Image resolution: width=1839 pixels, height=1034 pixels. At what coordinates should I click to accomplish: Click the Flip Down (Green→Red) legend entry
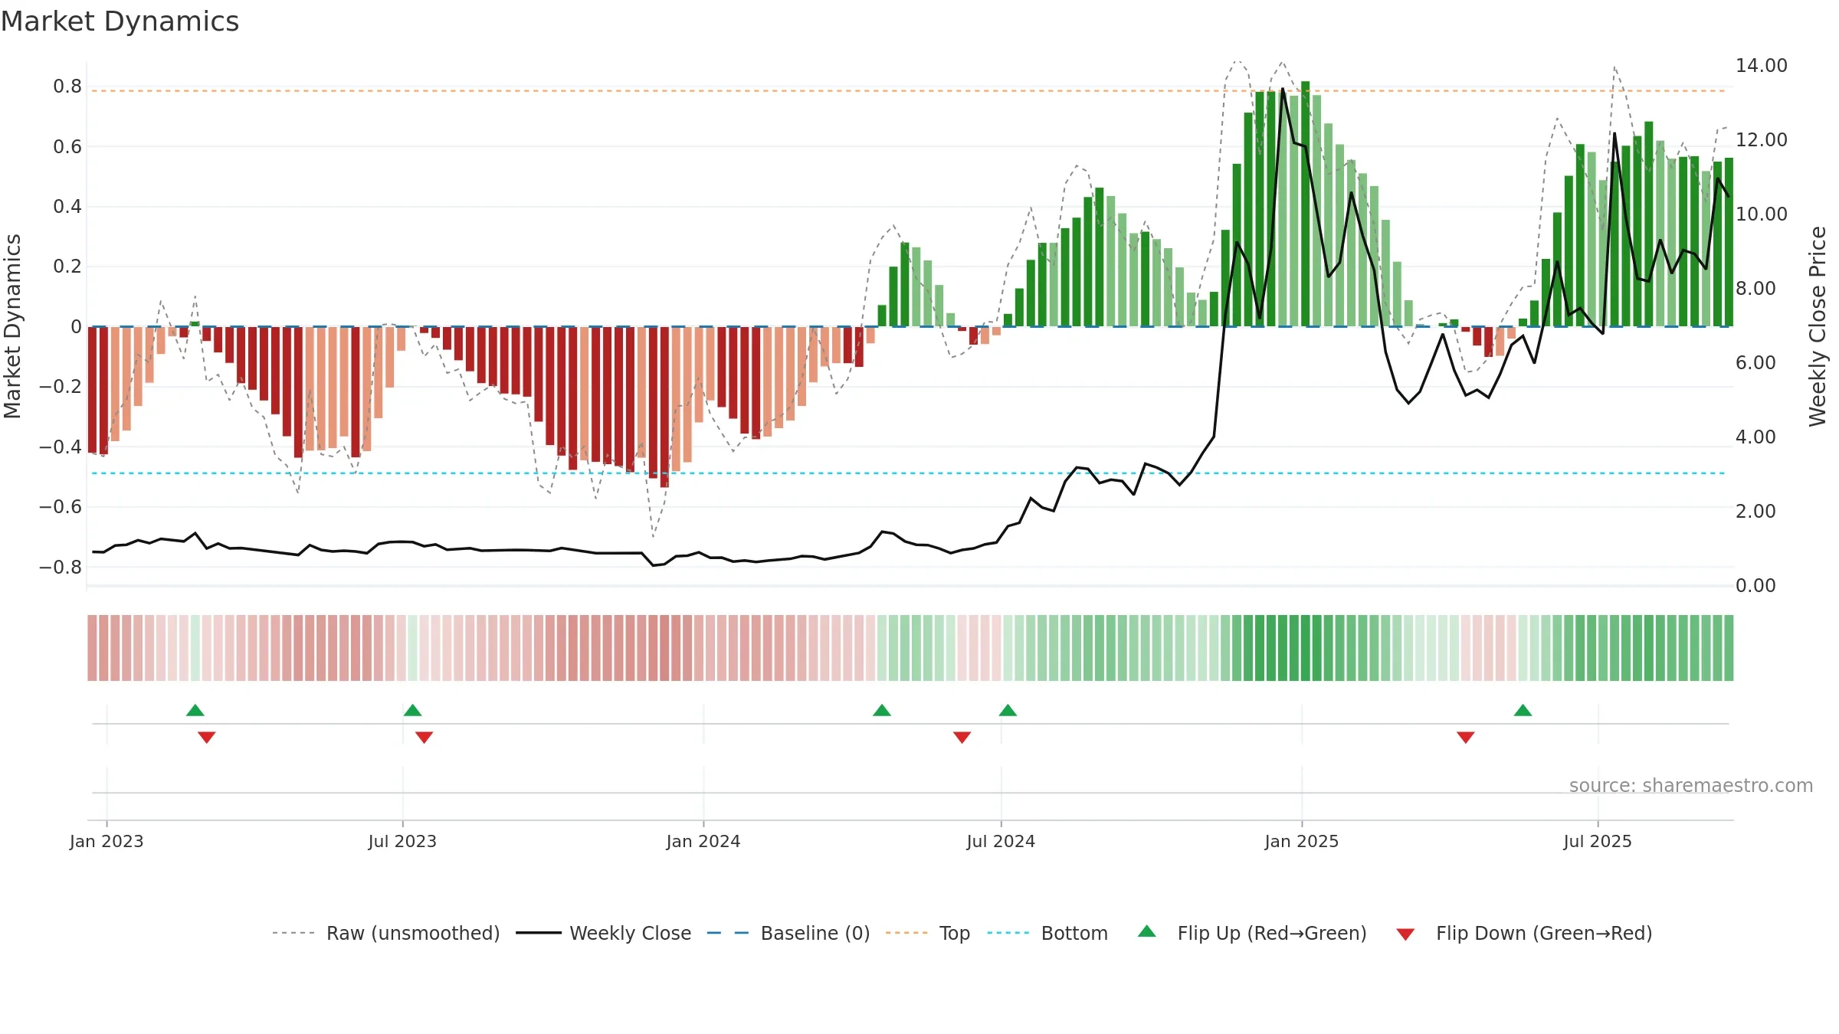coord(1523,933)
